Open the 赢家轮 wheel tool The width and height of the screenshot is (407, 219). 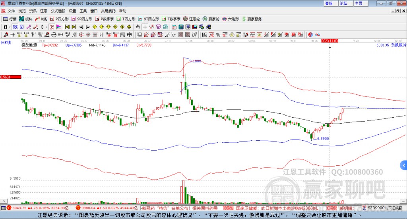pos(211,19)
